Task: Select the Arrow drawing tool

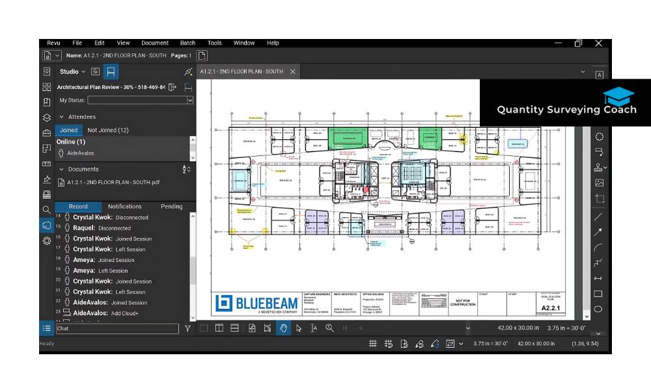Action: point(598,232)
